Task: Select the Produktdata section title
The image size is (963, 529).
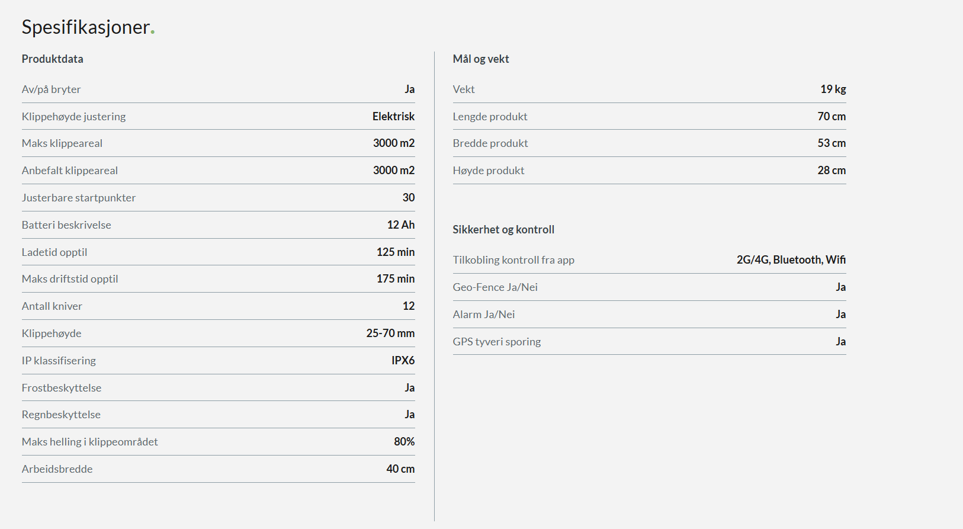Action: click(x=52, y=59)
